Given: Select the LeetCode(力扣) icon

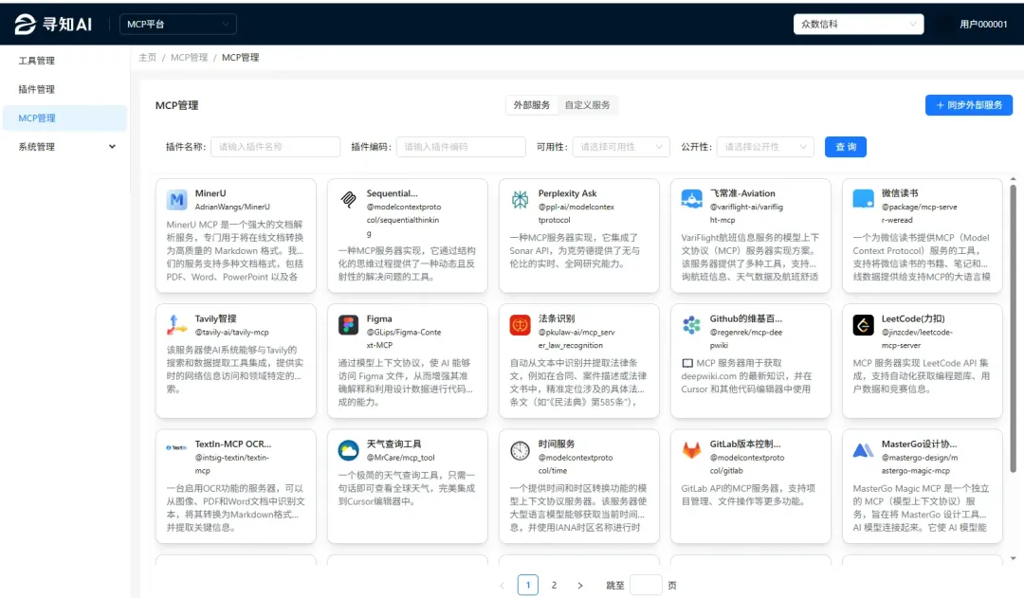Looking at the screenshot, I should (x=862, y=325).
